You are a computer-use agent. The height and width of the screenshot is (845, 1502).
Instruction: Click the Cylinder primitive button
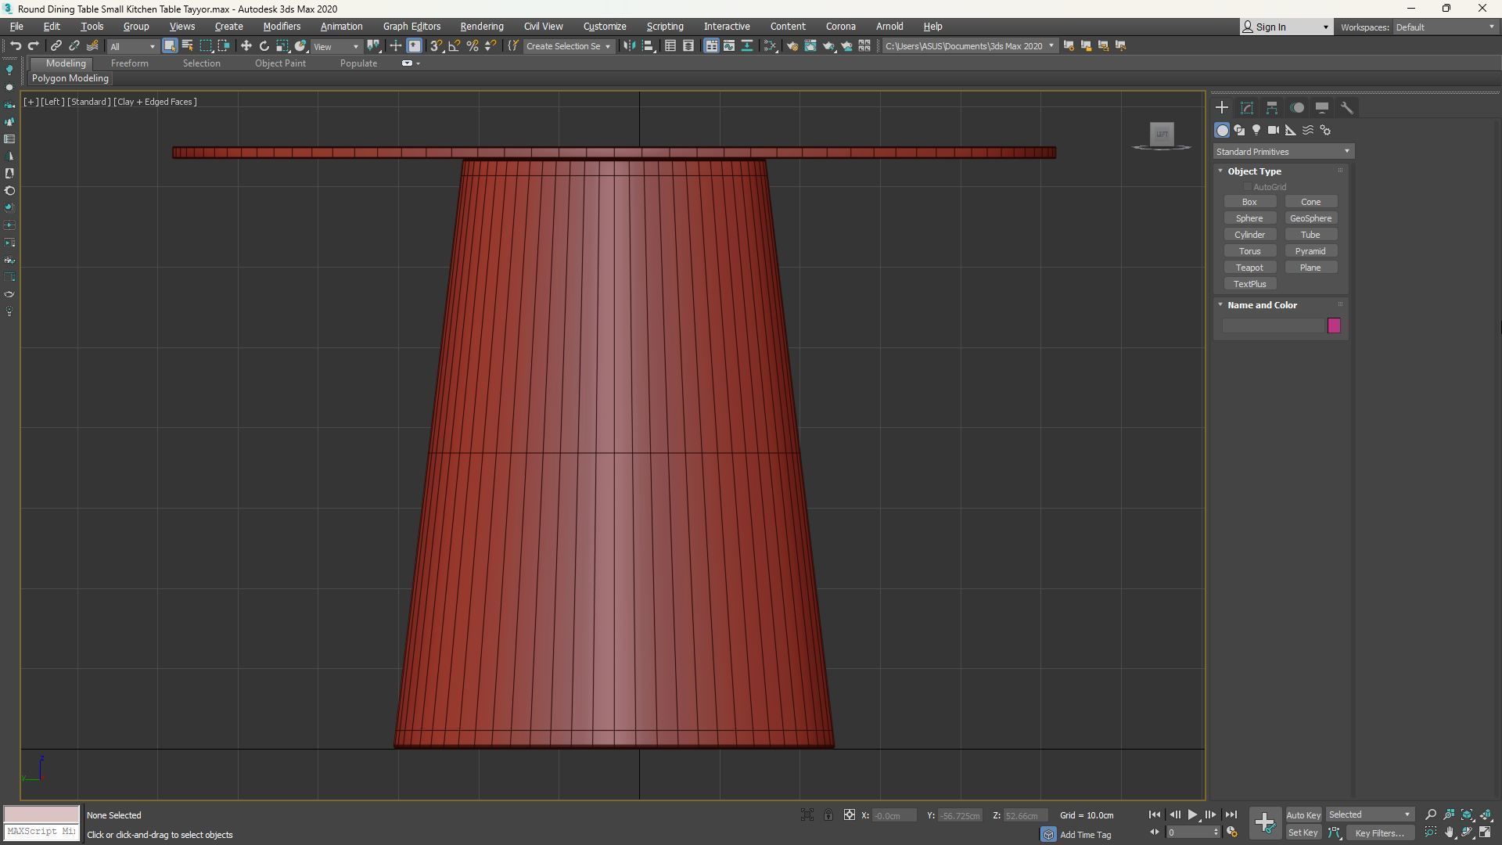coord(1249,235)
